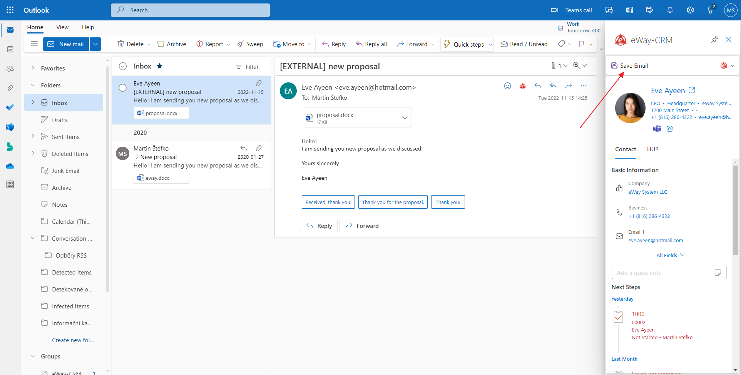Switch to the HUB tab
The image size is (741, 375).
point(653,149)
